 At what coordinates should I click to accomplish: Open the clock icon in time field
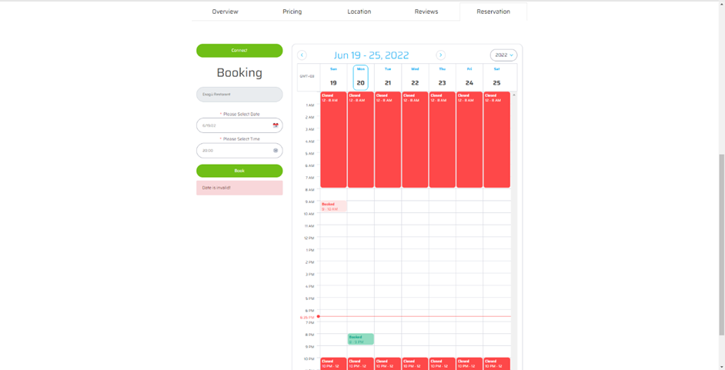[x=276, y=150]
